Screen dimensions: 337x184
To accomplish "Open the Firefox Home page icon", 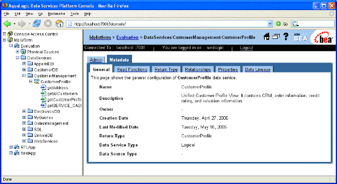I will (59, 24).
